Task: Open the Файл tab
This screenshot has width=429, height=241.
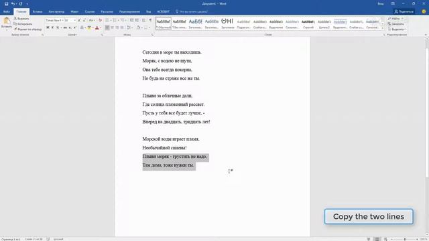Action: (7, 11)
